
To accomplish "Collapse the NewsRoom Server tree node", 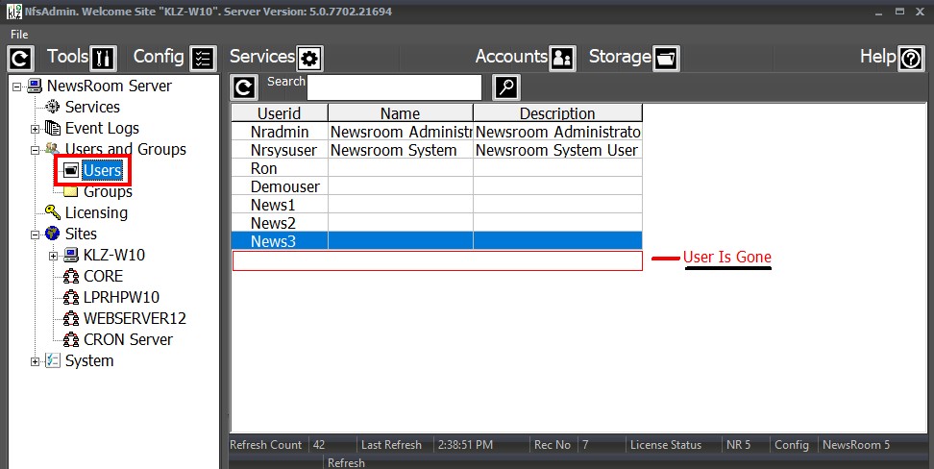I will pos(16,86).
